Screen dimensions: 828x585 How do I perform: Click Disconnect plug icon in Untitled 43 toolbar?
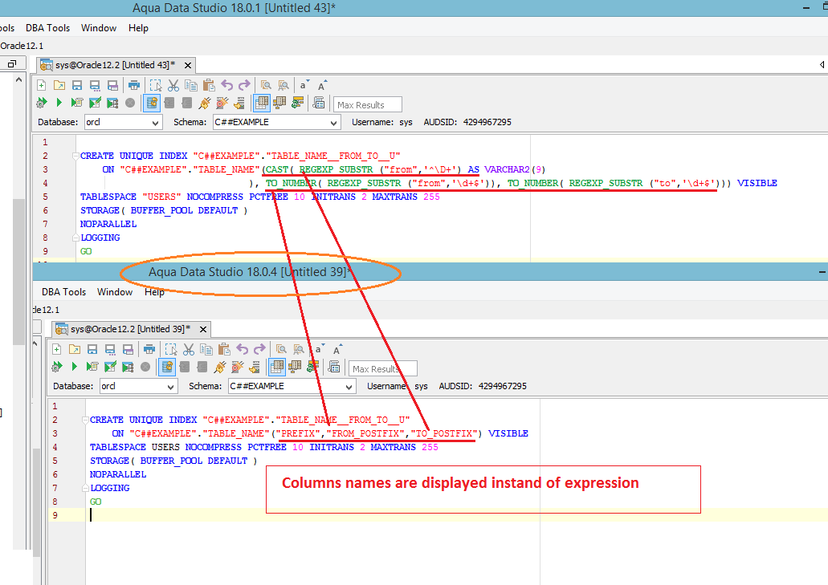[222, 103]
